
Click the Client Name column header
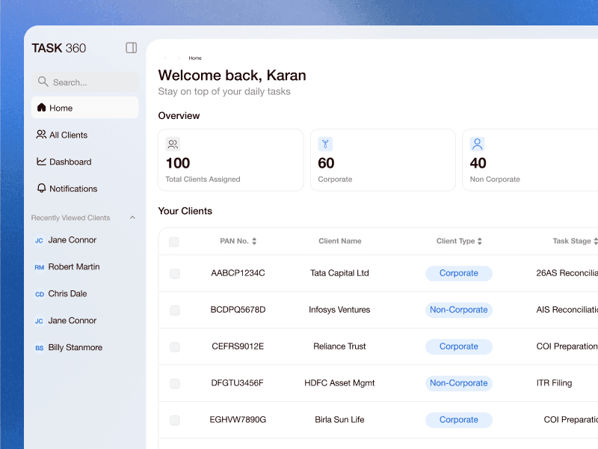340,241
